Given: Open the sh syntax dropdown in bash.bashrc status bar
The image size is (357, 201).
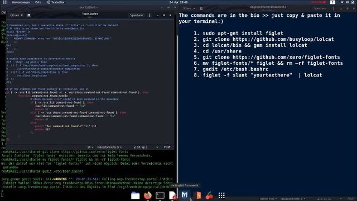Looking at the screenshot, I should (x=90, y=147).
